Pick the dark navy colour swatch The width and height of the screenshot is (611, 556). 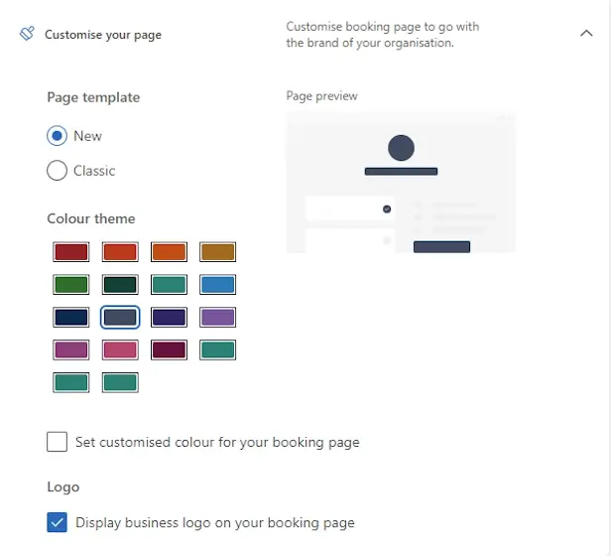coord(71,318)
